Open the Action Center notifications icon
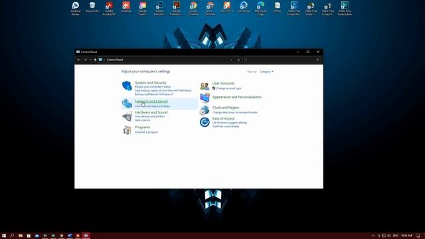 point(418,236)
